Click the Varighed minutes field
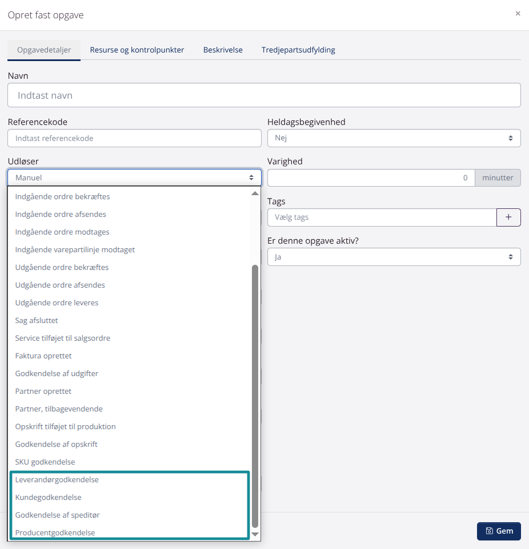 click(371, 177)
